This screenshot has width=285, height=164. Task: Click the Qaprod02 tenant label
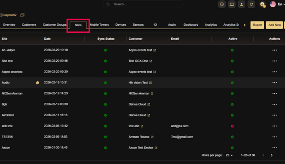click(x=10, y=15)
